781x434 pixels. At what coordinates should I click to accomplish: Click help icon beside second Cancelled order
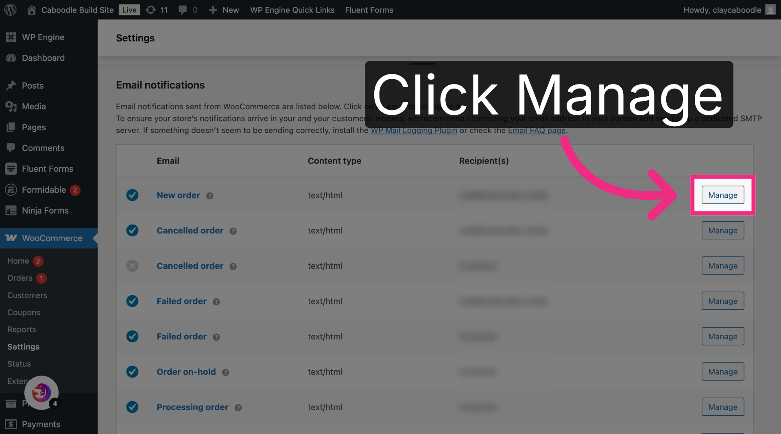click(233, 266)
